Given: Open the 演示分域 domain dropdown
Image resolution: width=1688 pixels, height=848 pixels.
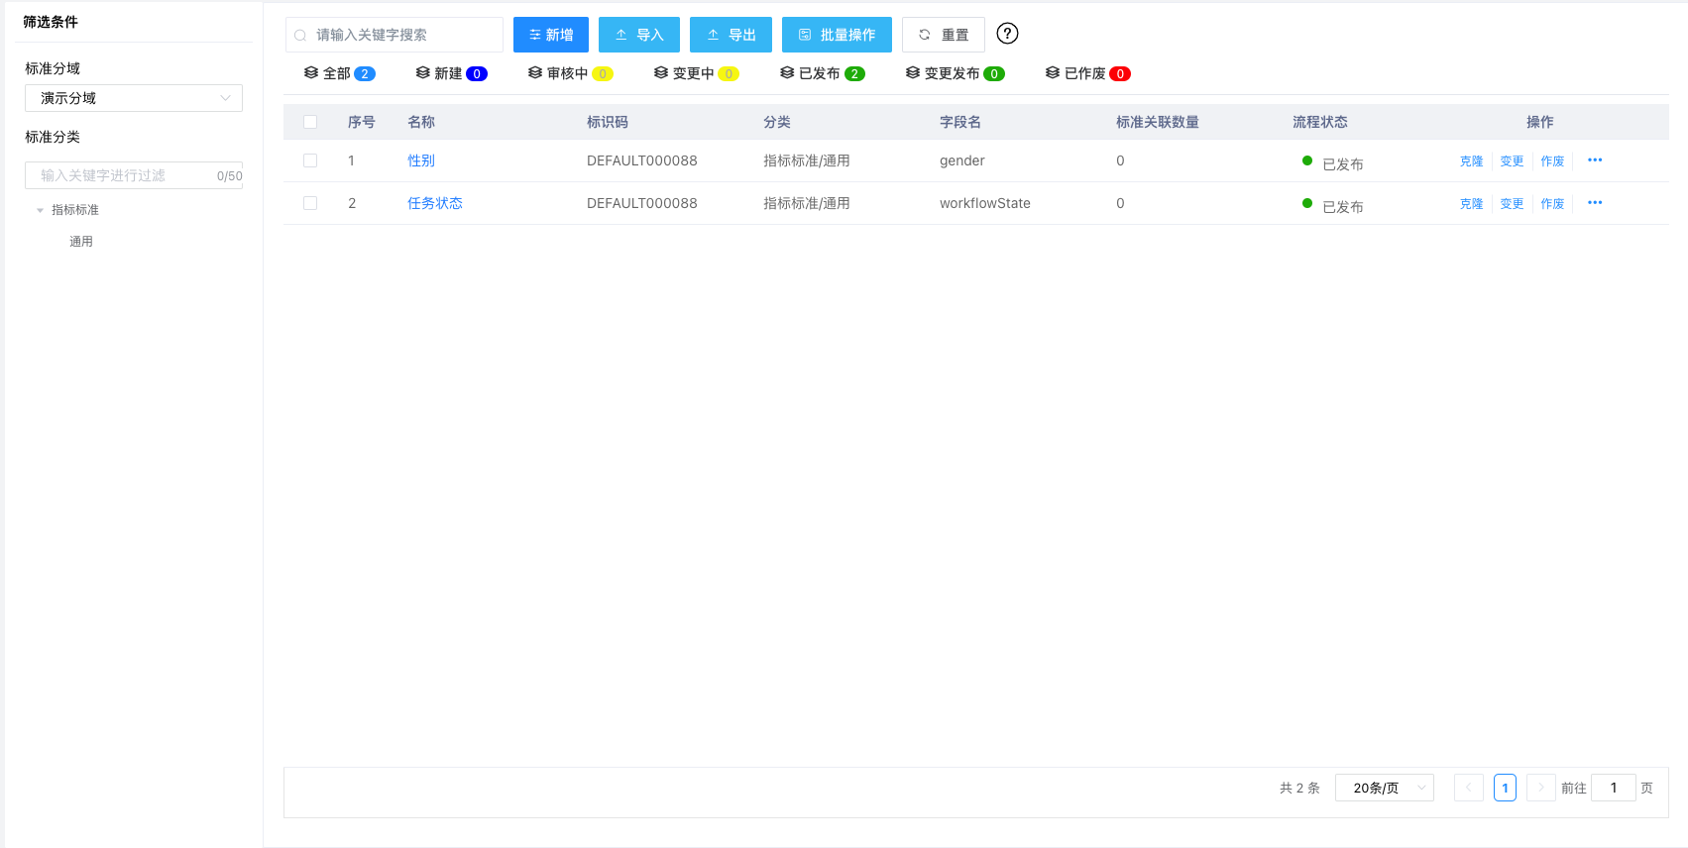Looking at the screenshot, I should click(134, 98).
